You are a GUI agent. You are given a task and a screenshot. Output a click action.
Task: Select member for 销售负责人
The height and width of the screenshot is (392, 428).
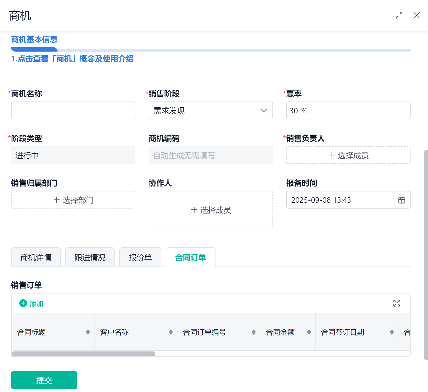(348, 155)
